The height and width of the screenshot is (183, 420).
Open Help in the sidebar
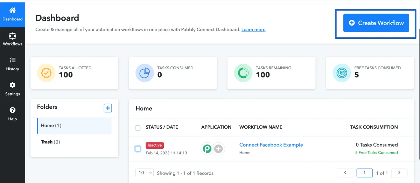tap(13, 114)
